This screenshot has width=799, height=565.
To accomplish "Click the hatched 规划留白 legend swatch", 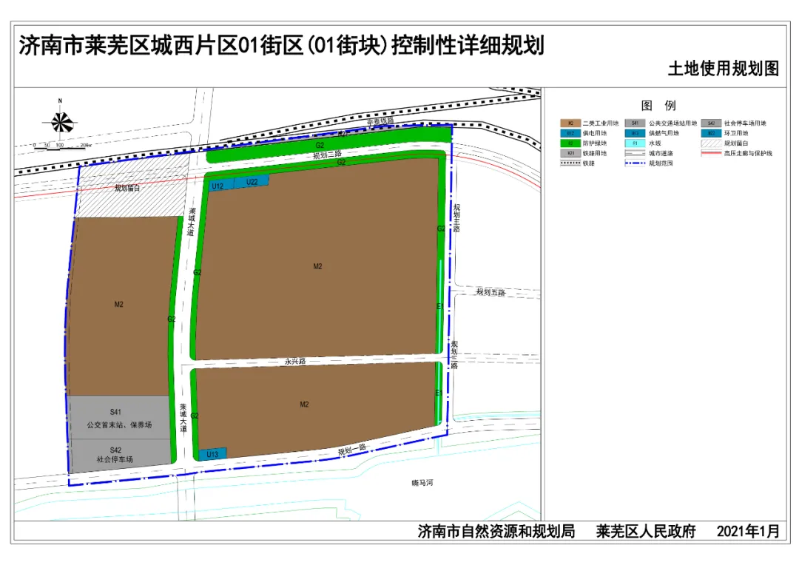I will [x=711, y=143].
